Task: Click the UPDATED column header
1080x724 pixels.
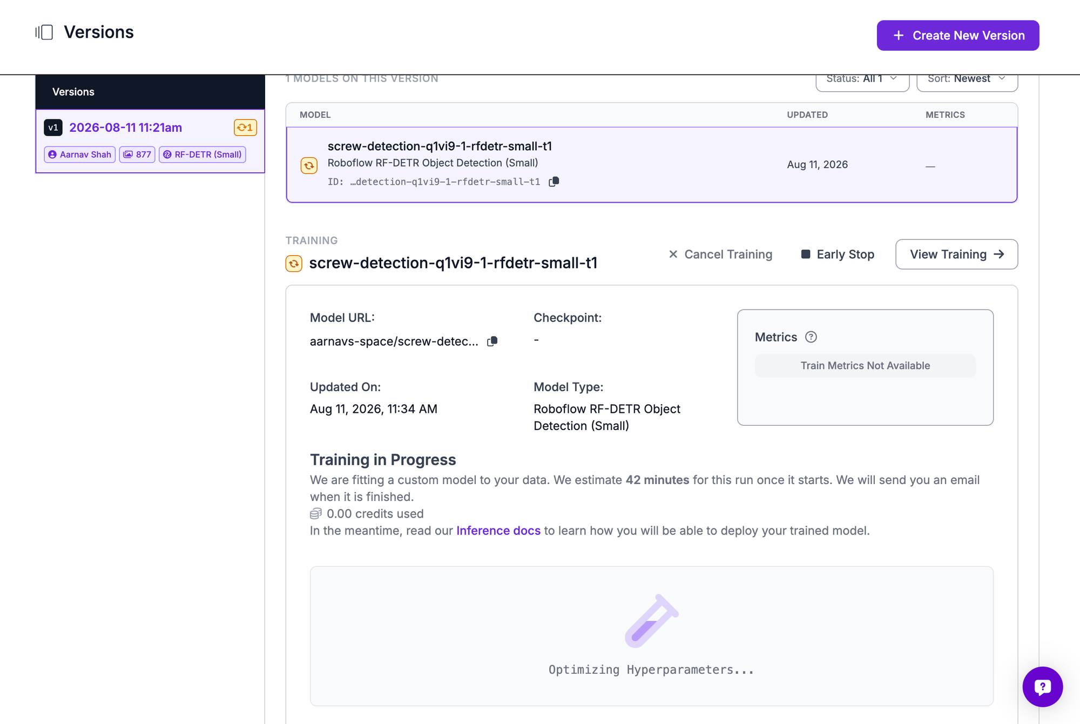Action: click(x=807, y=115)
